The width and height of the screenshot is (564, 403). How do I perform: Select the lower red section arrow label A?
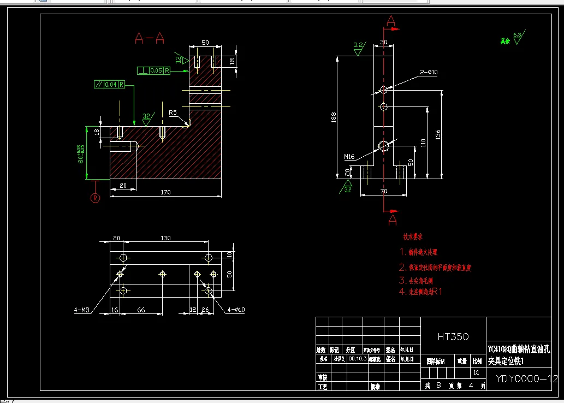[393, 220]
